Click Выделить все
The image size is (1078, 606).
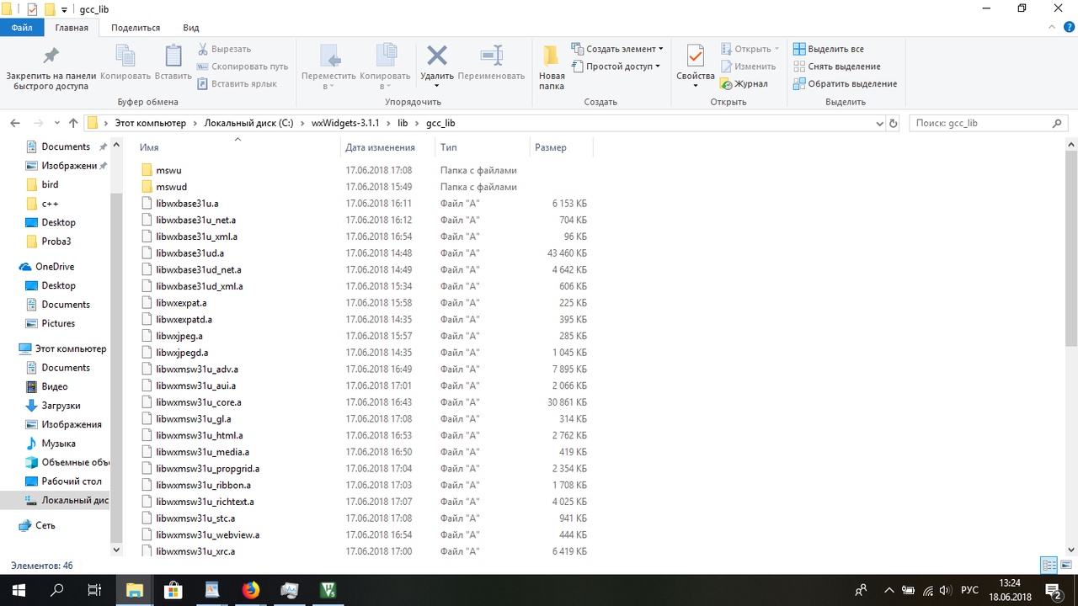point(829,49)
